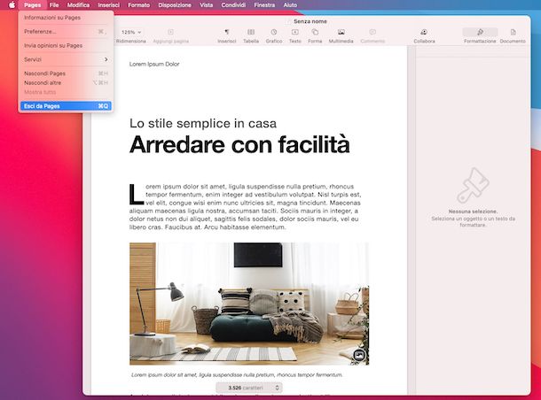Open the Multimedia toolbar icon

click(x=341, y=32)
